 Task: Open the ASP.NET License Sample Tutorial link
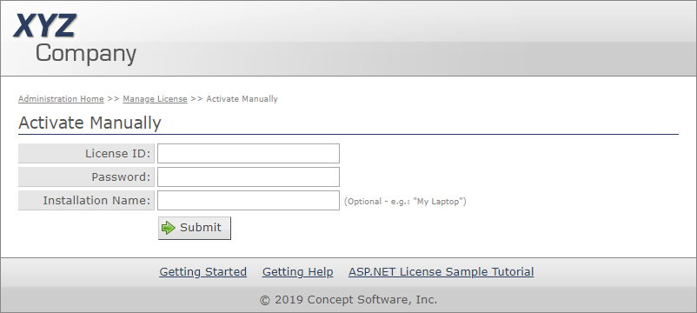[441, 271]
